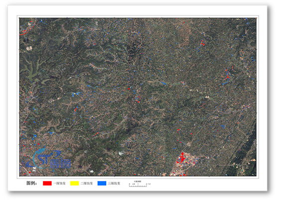Image resolution: width=288 pixels, height=200 pixels.
Task: Click the label beside the yellow swatch
Action: [x=87, y=183]
